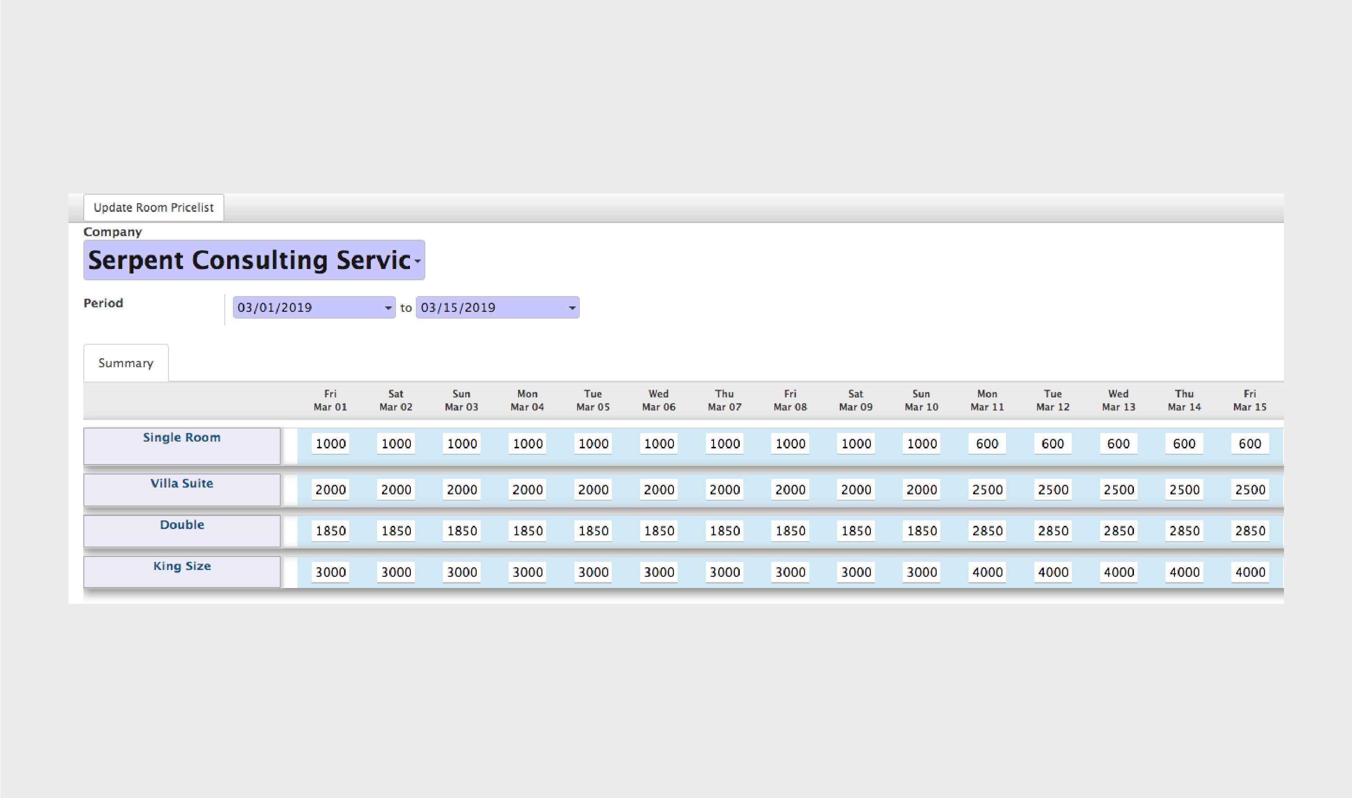The height and width of the screenshot is (798, 1352).
Task: Edit Double price for Mar 09
Action: (x=856, y=531)
